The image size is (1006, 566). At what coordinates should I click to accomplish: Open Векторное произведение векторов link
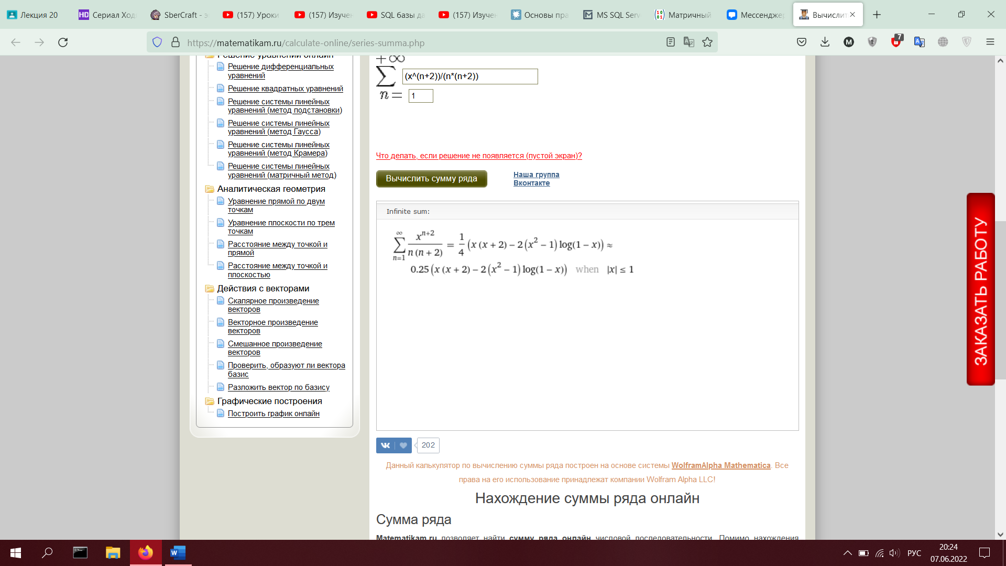pyautogui.click(x=273, y=326)
